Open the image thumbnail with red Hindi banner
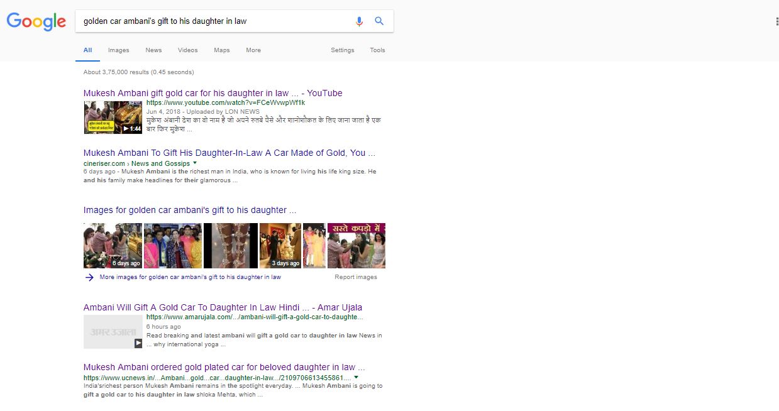The height and width of the screenshot is (411, 779). (356, 246)
